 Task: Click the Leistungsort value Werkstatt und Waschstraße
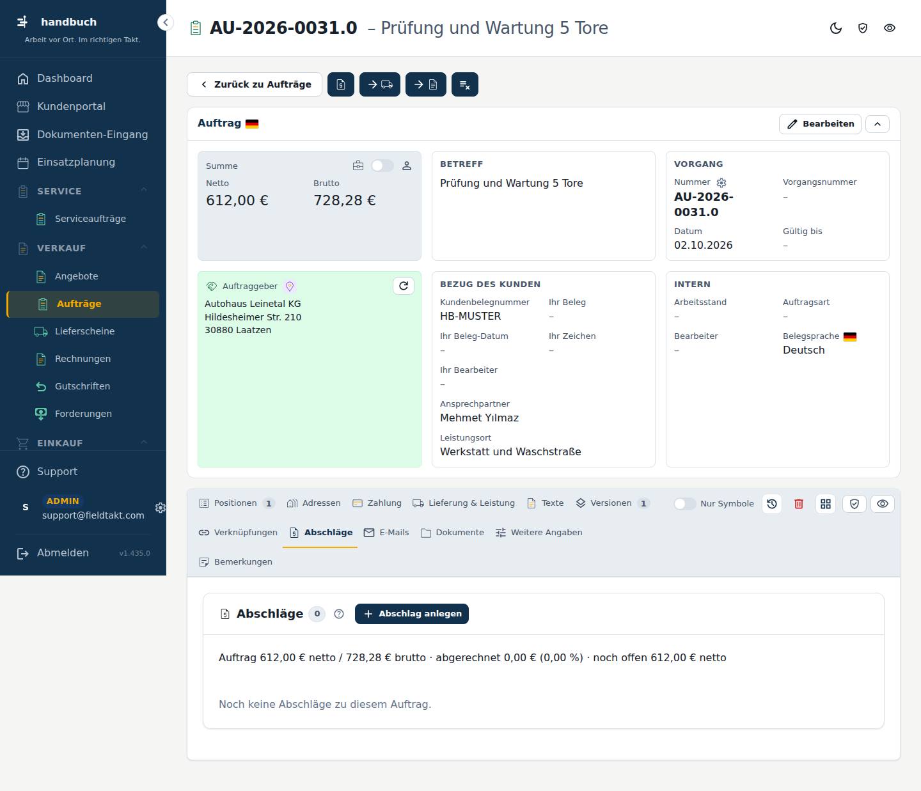510,452
